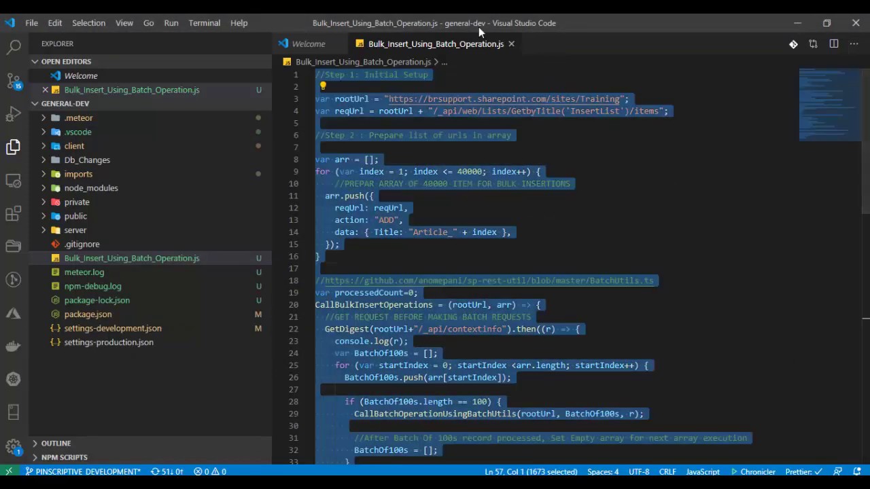Viewport: 870px width, 489px height.
Task: Expand the private folder
Action: (43, 202)
